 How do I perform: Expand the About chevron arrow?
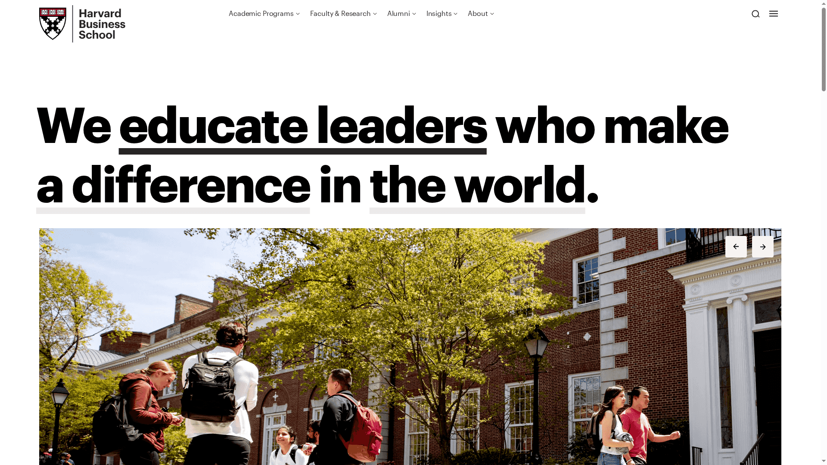click(x=492, y=14)
